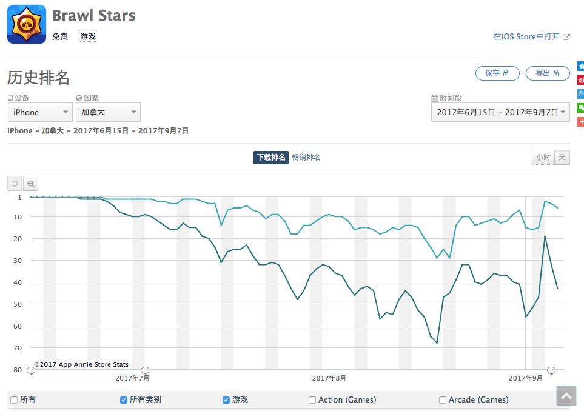Uncheck the 所有类别 checkbox
This screenshot has height=411, width=584.
pyautogui.click(x=124, y=400)
